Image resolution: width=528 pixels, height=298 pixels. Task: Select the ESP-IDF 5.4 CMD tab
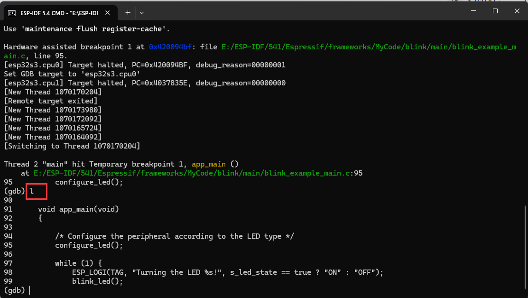(61, 13)
